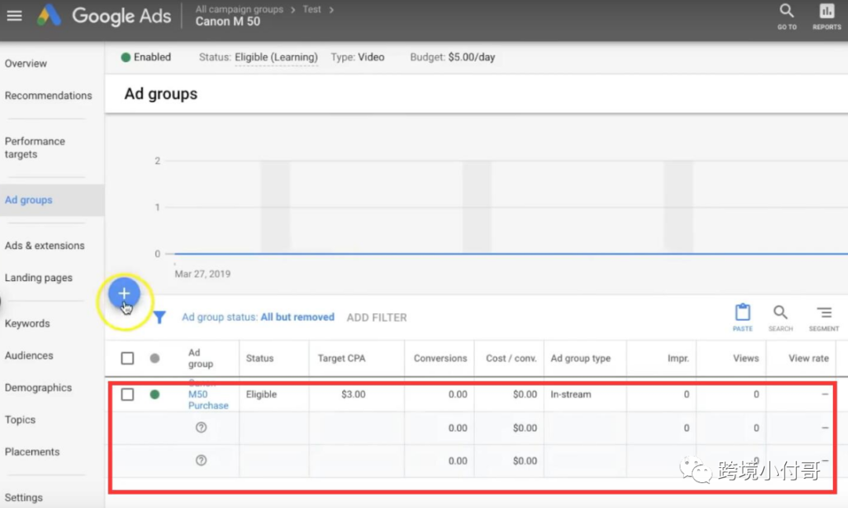Open the Reports icon
The width and height of the screenshot is (848, 508).
[x=826, y=16]
